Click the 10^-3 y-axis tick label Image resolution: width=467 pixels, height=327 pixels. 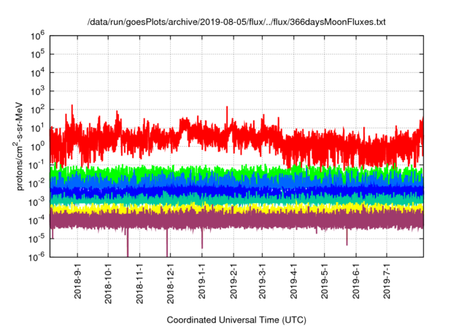(37, 202)
